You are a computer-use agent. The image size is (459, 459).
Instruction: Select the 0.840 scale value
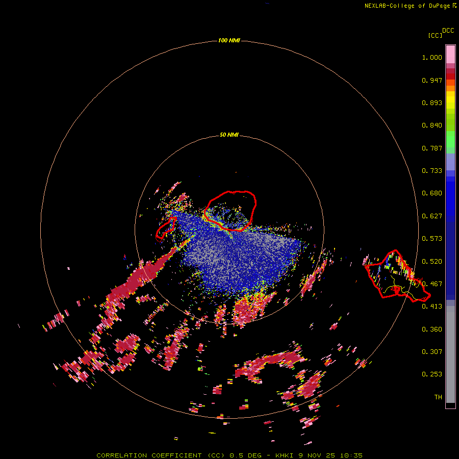click(432, 125)
